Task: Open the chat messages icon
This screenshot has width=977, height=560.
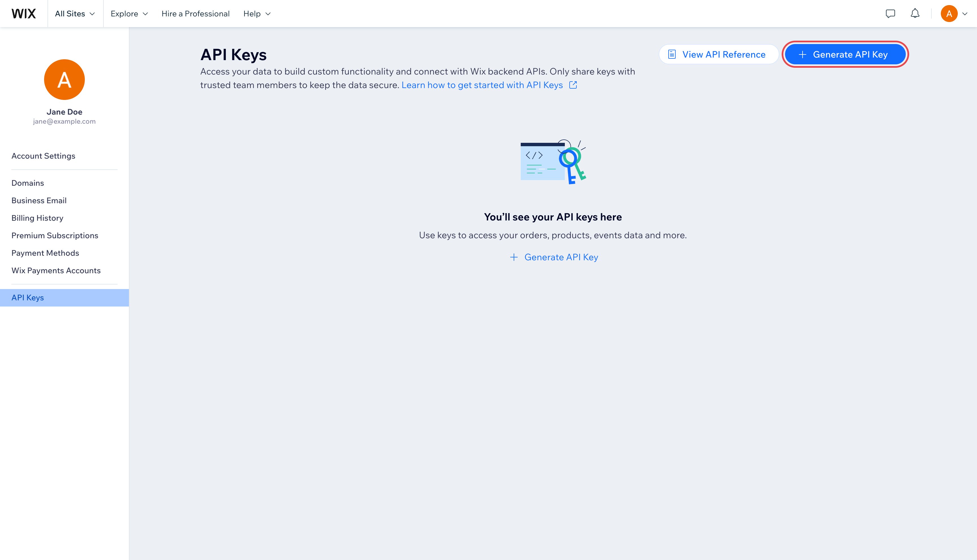Action: tap(890, 14)
